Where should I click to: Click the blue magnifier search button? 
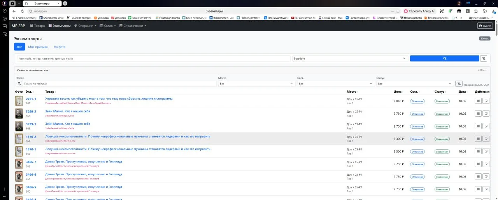[444, 59]
